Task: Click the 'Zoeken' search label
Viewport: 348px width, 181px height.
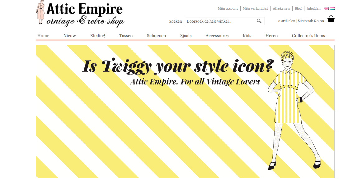Action: (176, 21)
